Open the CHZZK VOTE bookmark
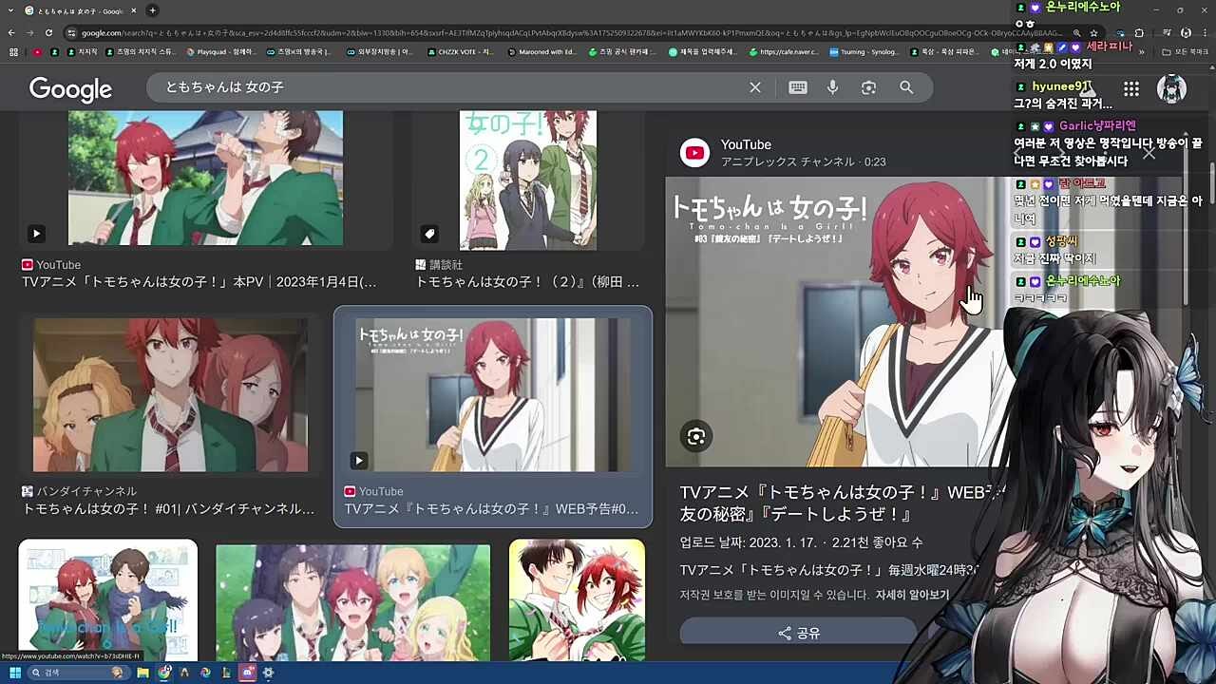Viewport: 1216px width, 684px height. click(461, 52)
